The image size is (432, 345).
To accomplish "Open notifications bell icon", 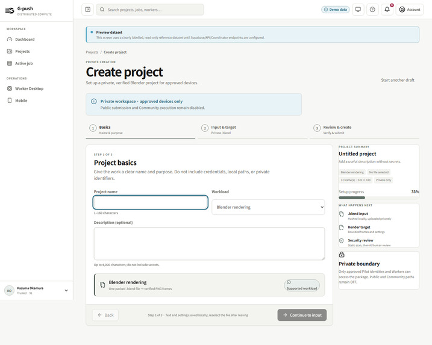I will [x=387, y=10].
